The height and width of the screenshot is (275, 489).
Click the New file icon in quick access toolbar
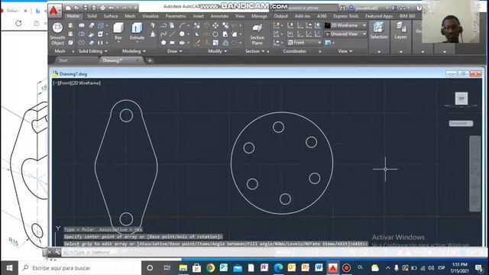tap(68, 8)
